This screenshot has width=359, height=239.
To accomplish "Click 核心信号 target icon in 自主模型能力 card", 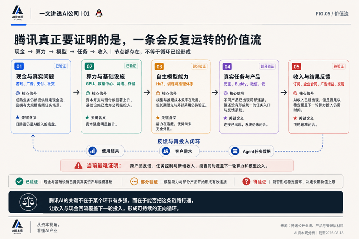I will 158,93.
